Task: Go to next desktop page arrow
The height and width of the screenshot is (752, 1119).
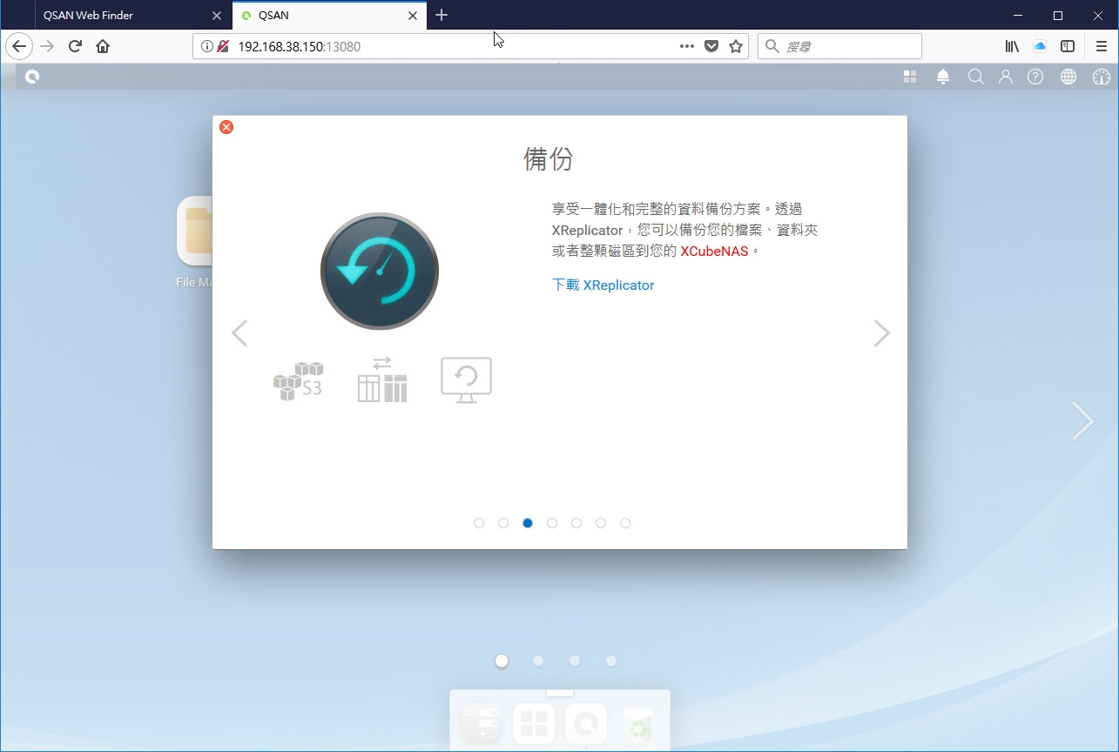Action: click(1082, 421)
